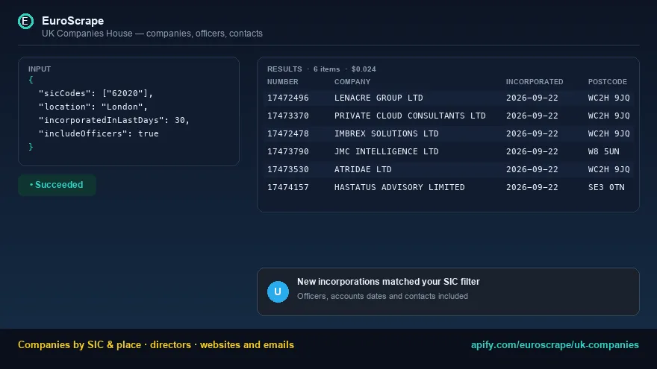Click the 6 items count
The image size is (657, 369).
coord(326,69)
